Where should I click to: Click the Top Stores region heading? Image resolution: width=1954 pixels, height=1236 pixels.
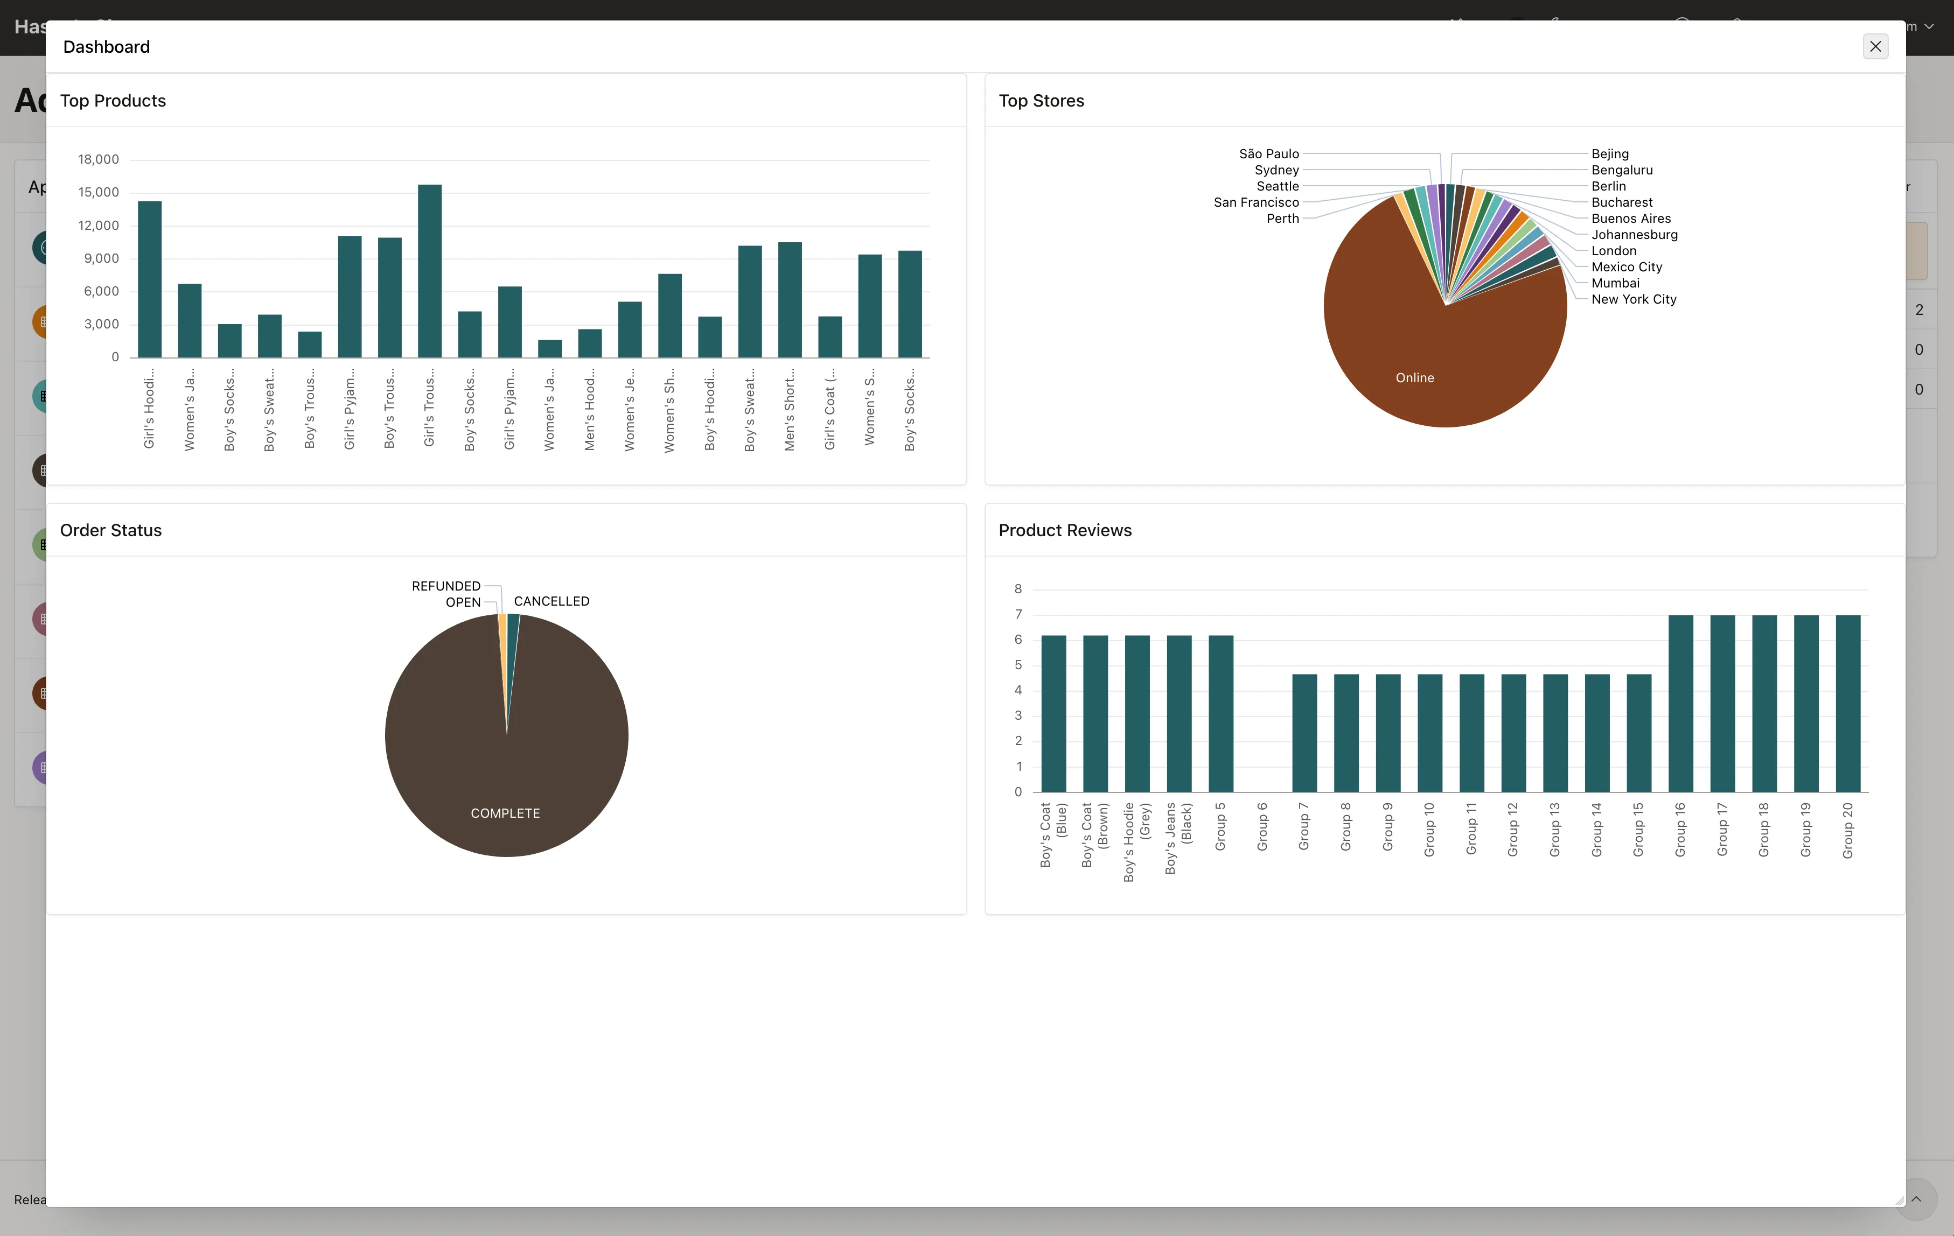1041,101
